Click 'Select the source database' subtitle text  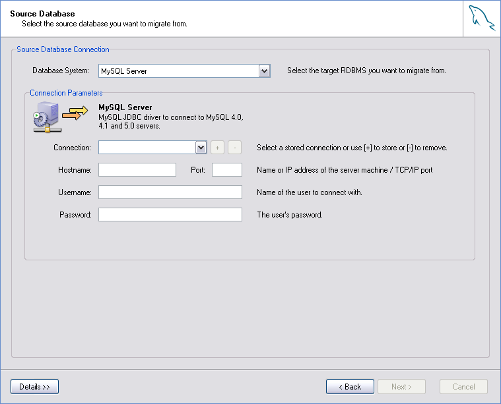coord(104,24)
